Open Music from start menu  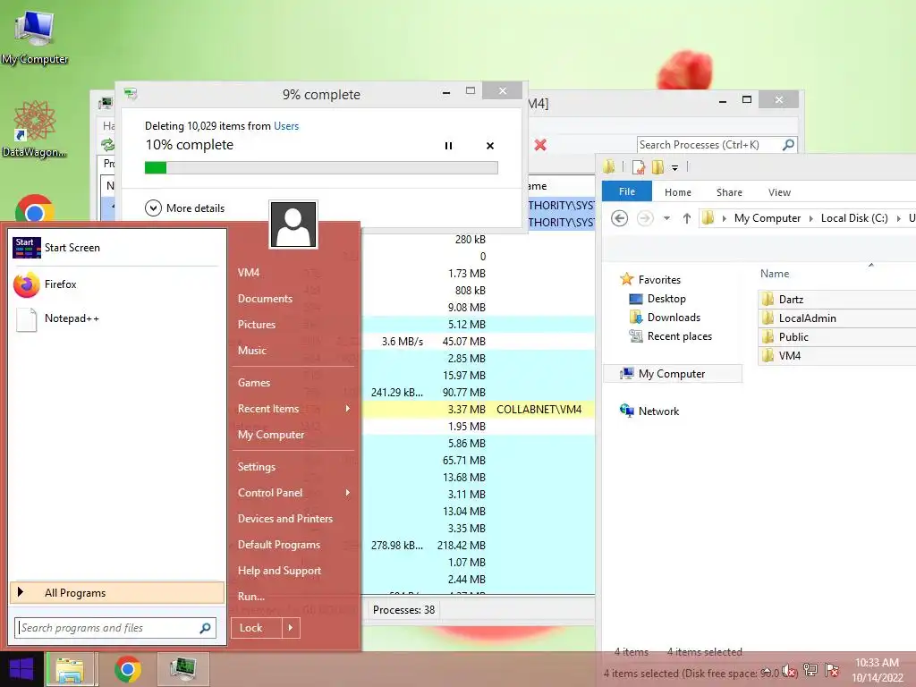pyautogui.click(x=251, y=351)
